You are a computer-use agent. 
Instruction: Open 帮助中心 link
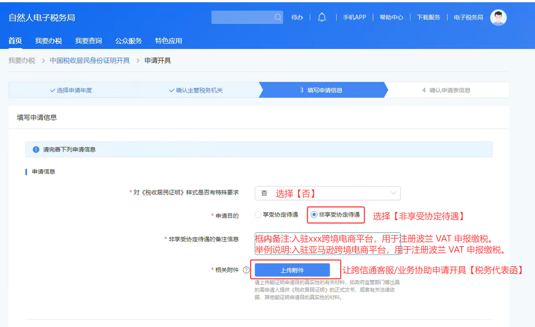391,17
